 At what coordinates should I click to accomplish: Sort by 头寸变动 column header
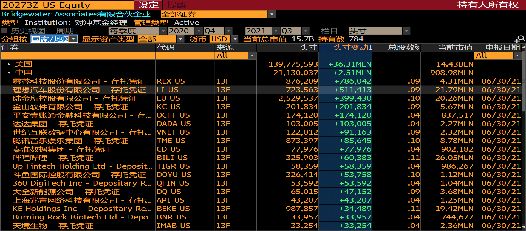point(345,47)
